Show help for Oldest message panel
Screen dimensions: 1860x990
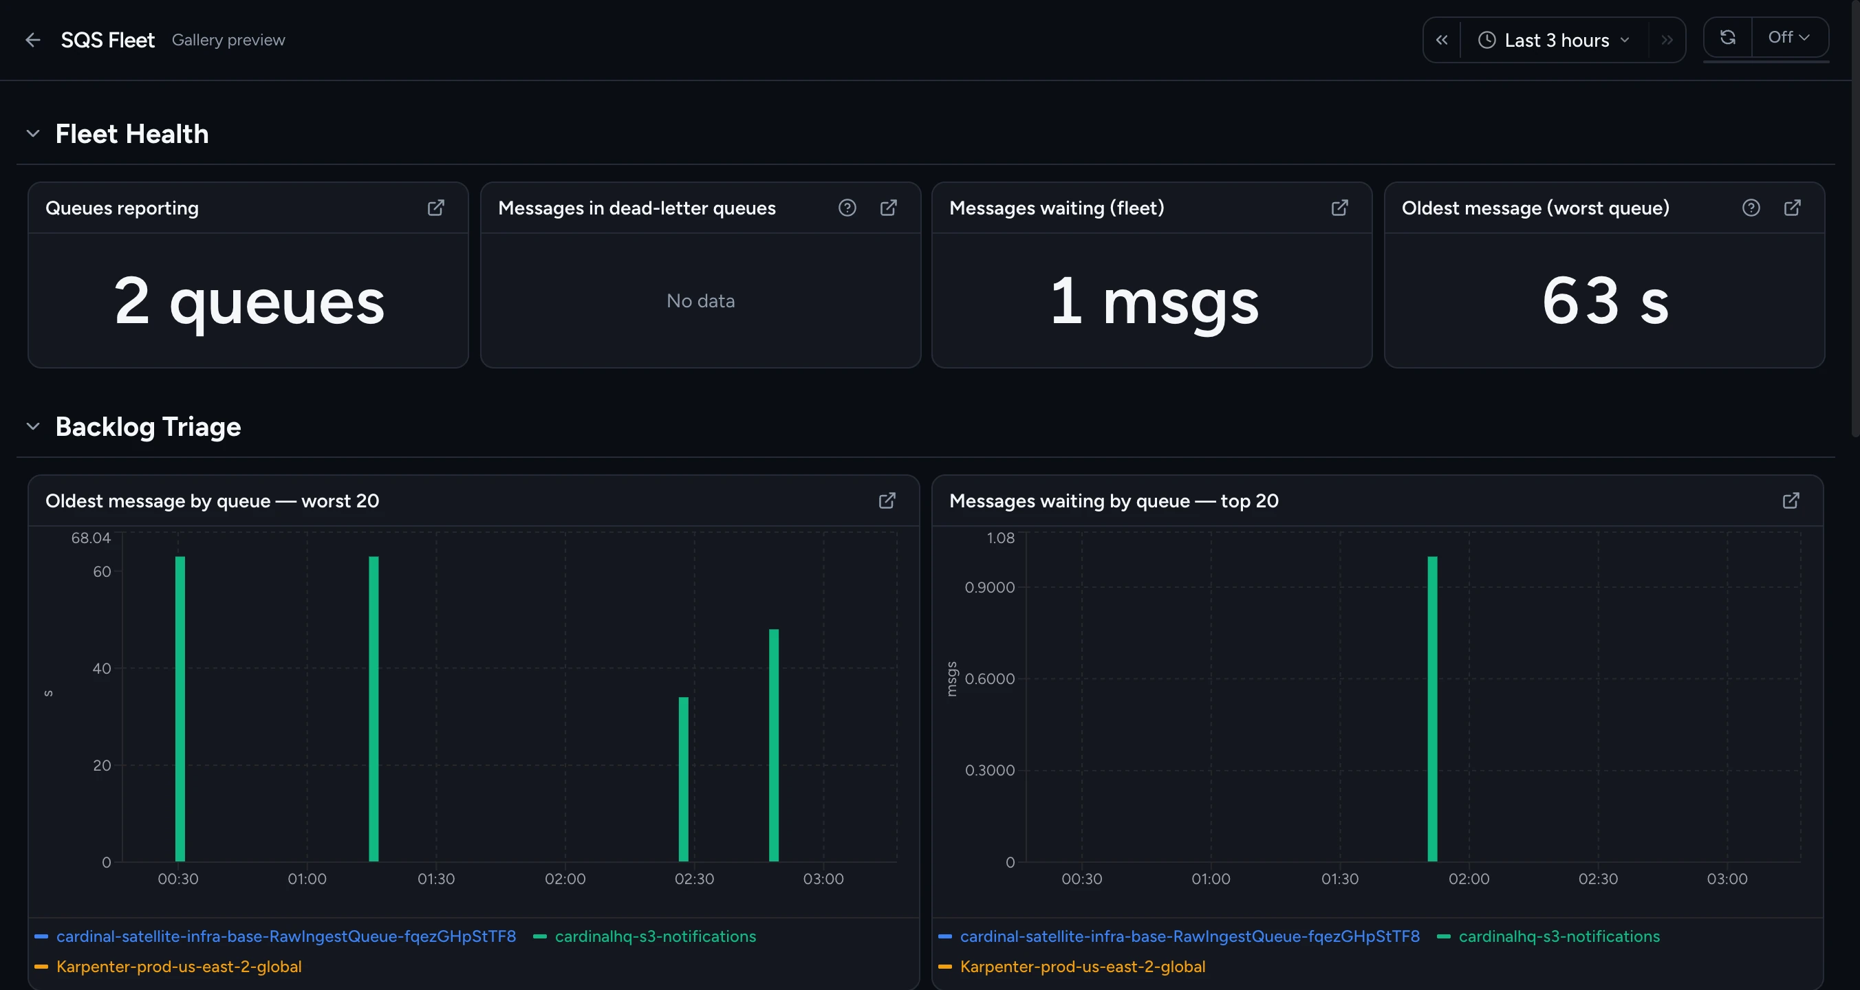pos(1751,208)
